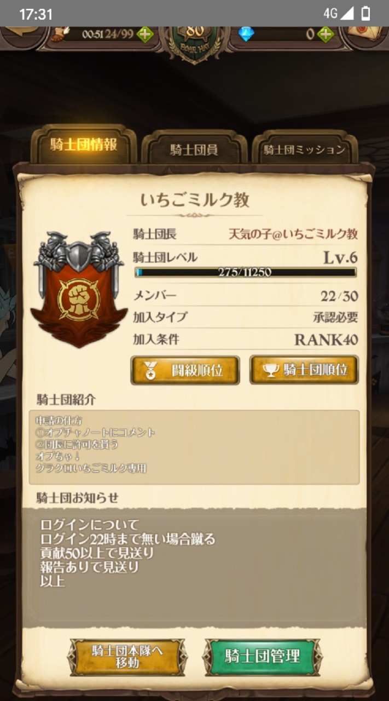Tap the stamina meat icon
This screenshot has width=389, height=701.
coord(59,34)
